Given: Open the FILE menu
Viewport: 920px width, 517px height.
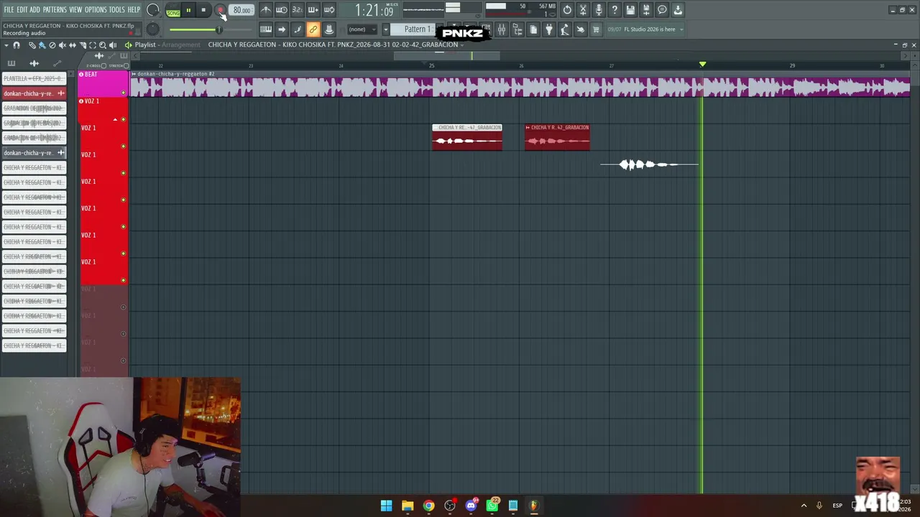Looking at the screenshot, I should (9, 10).
